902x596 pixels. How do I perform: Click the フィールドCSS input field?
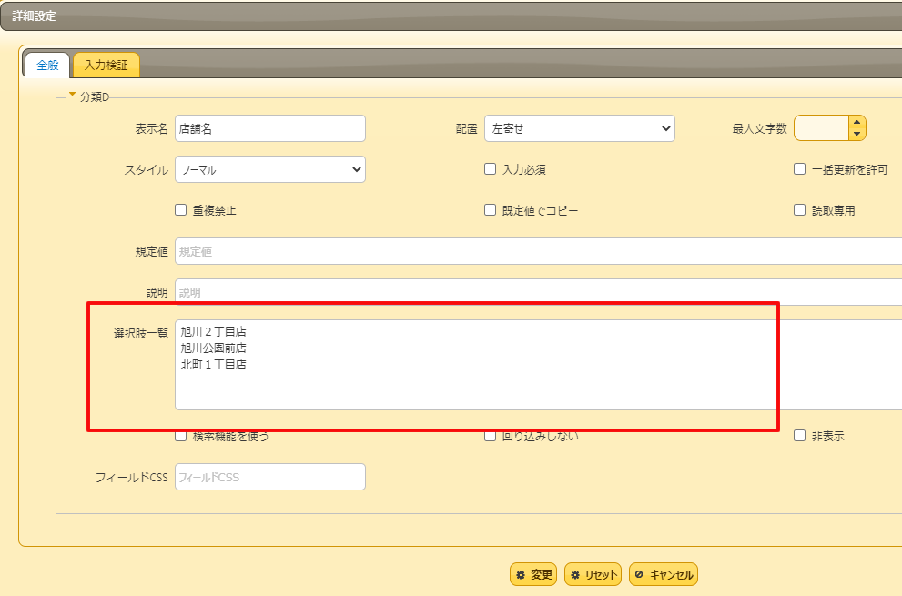coord(269,477)
